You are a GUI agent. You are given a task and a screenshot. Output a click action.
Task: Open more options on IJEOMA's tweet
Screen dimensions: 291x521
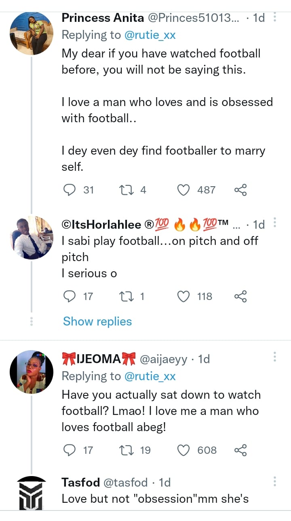click(x=275, y=357)
